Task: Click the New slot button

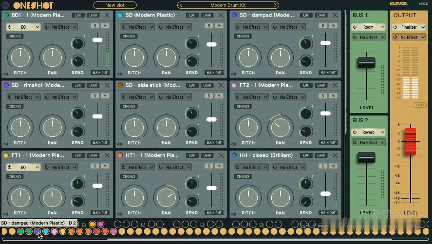Action: pyautogui.click(x=114, y=5)
